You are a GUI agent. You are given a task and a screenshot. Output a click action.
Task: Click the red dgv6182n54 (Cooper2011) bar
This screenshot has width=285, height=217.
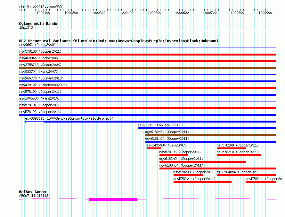coord(203,162)
